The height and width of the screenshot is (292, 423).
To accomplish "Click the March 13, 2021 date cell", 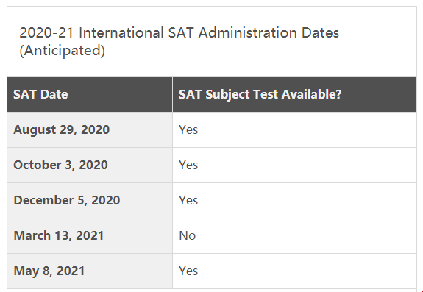I will [x=90, y=235].
